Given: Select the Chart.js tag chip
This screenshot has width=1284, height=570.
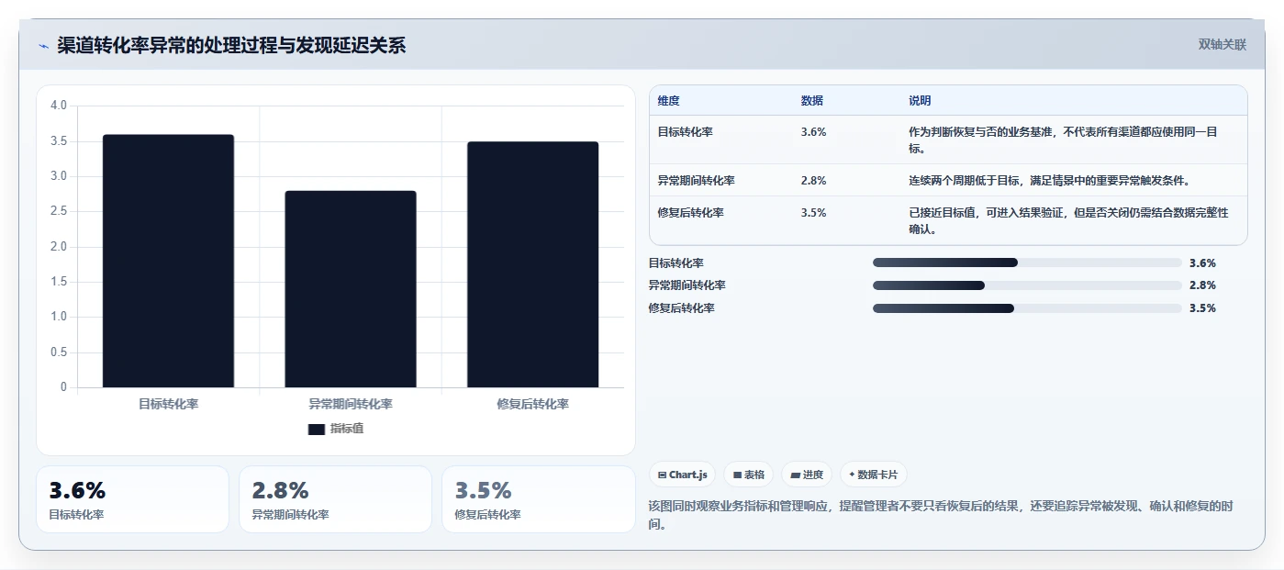Looking at the screenshot, I should pyautogui.click(x=682, y=475).
